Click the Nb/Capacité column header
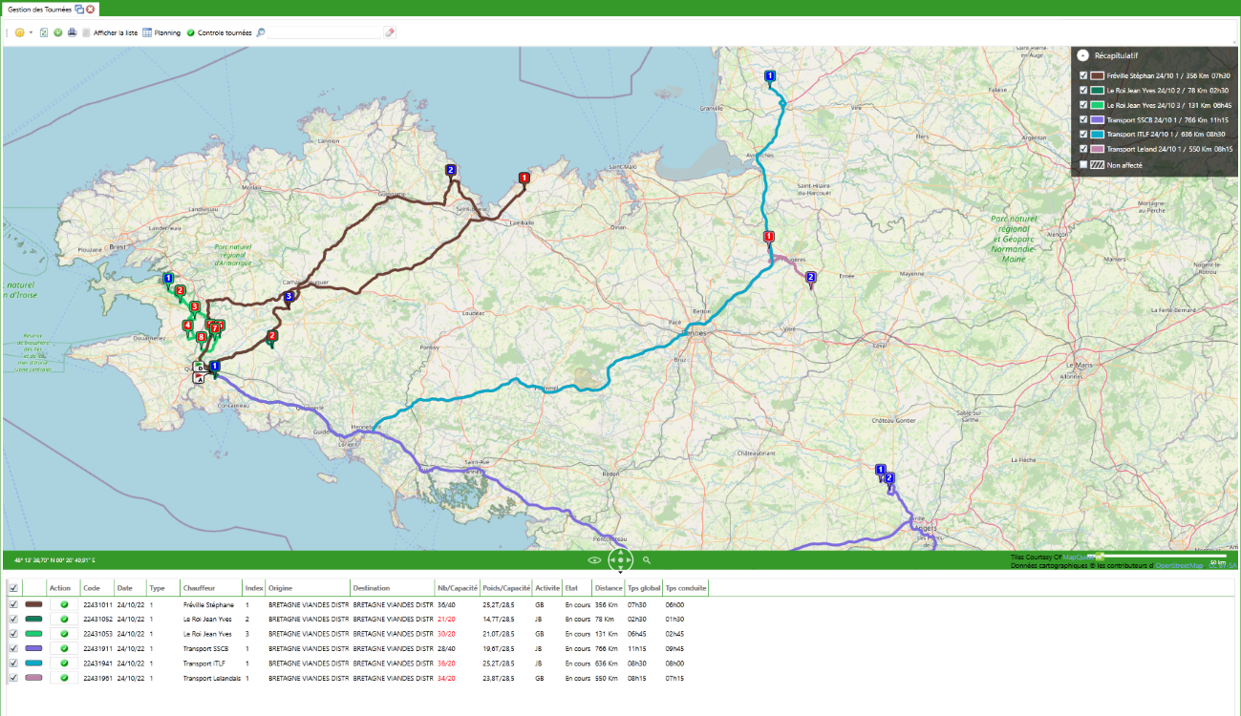The height and width of the screenshot is (716, 1241). pos(457,588)
